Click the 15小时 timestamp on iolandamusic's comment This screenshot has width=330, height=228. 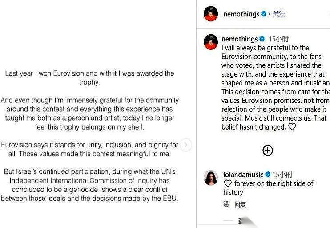tap(282, 174)
